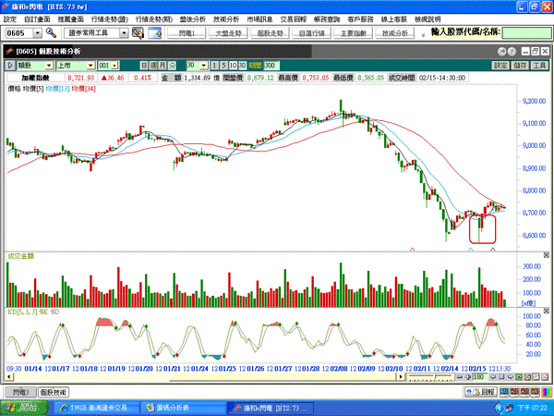Click the magnifier search icon beside 0605
The image size is (554, 416).
[51, 33]
